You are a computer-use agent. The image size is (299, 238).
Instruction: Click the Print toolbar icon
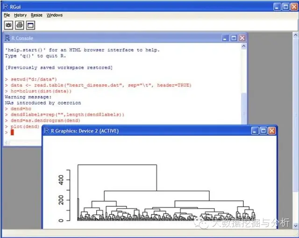click(x=20, y=25)
